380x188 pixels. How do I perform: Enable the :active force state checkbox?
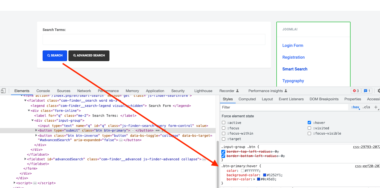pos(224,123)
